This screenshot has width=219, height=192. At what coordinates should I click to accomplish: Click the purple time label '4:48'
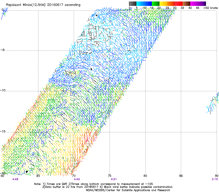point(15,179)
